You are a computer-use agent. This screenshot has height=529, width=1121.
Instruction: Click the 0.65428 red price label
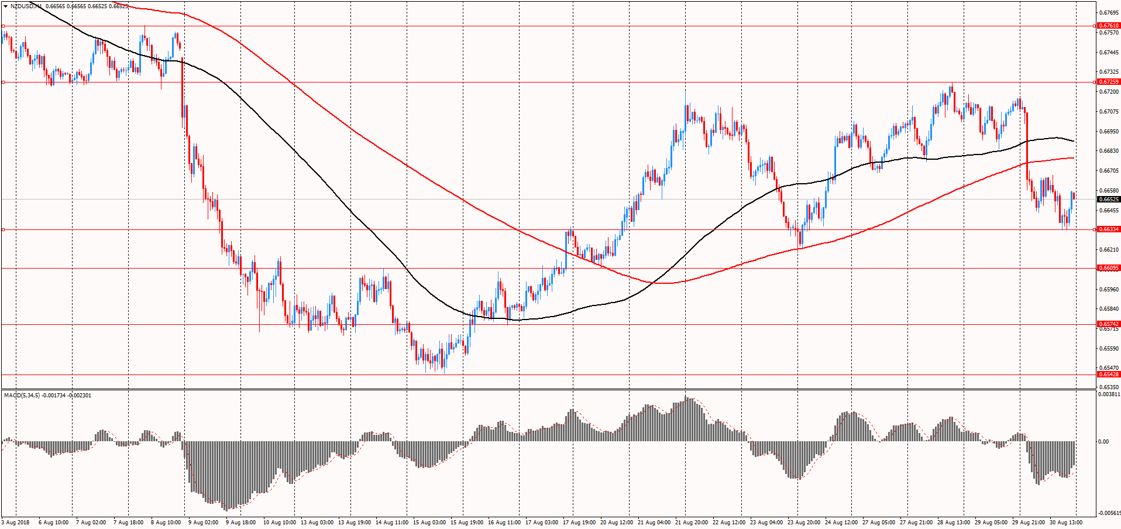[1108, 375]
